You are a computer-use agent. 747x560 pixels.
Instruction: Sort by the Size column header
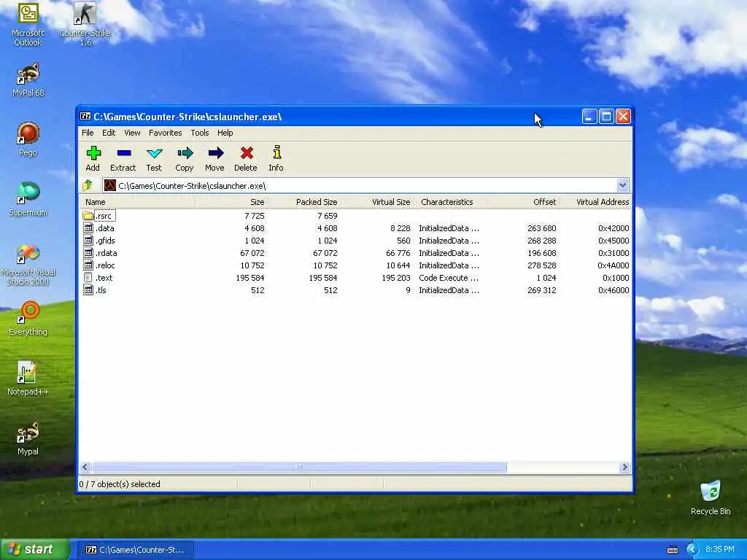point(231,202)
